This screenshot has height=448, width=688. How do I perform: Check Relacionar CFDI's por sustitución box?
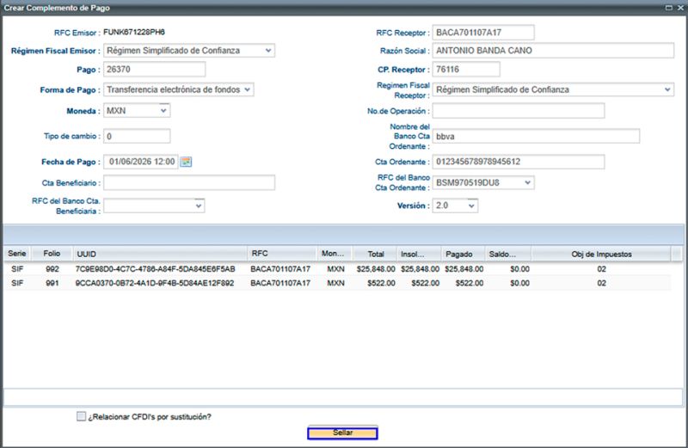[81, 416]
